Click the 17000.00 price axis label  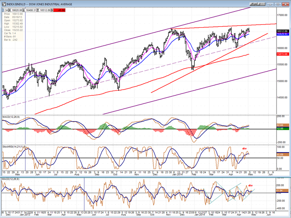(x=283, y=15)
